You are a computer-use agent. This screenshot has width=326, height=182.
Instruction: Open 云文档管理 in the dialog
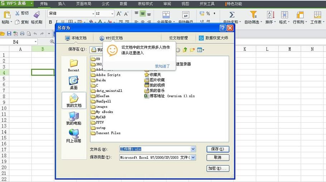[178, 38]
